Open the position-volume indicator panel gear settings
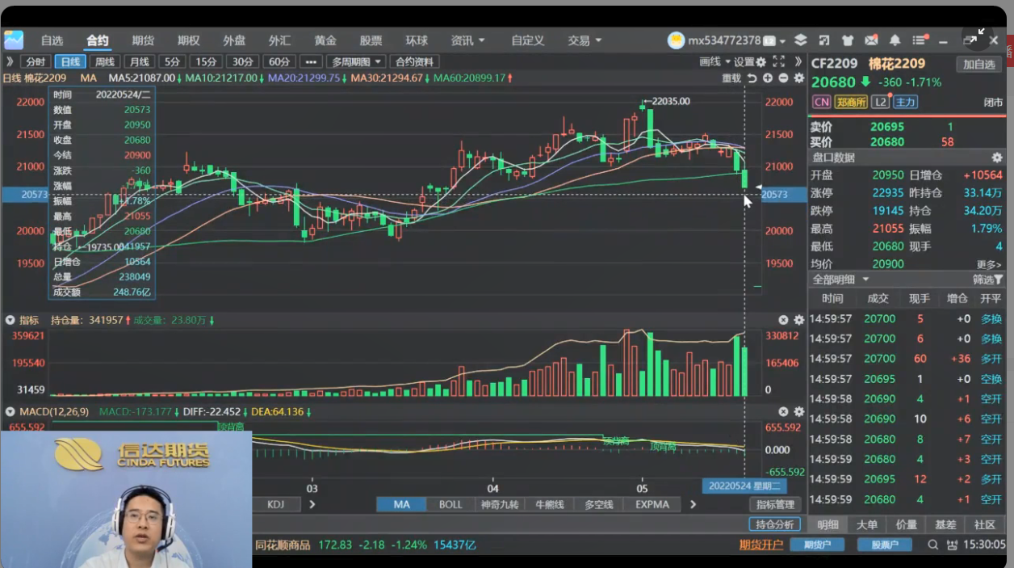This screenshot has width=1014, height=568. (799, 320)
